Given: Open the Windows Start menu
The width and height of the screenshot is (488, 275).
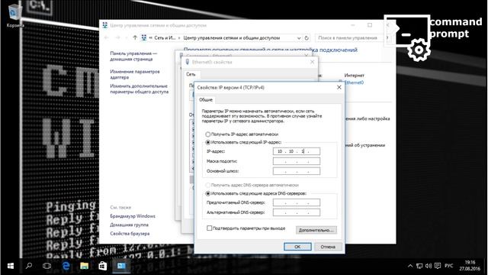Looking at the screenshot, I should point(10,266).
